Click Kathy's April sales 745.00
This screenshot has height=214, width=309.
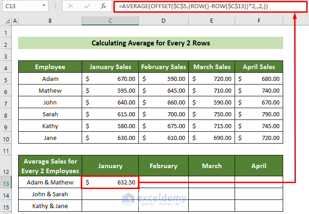[x=259, y=126]
